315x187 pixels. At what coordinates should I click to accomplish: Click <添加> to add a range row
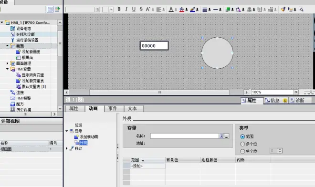click(147, 166)
